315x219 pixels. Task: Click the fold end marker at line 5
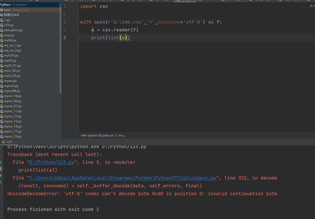78,38
